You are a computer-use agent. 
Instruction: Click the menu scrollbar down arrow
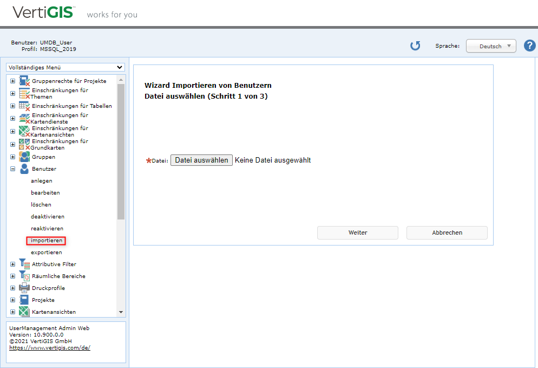(x=121, y=313)
